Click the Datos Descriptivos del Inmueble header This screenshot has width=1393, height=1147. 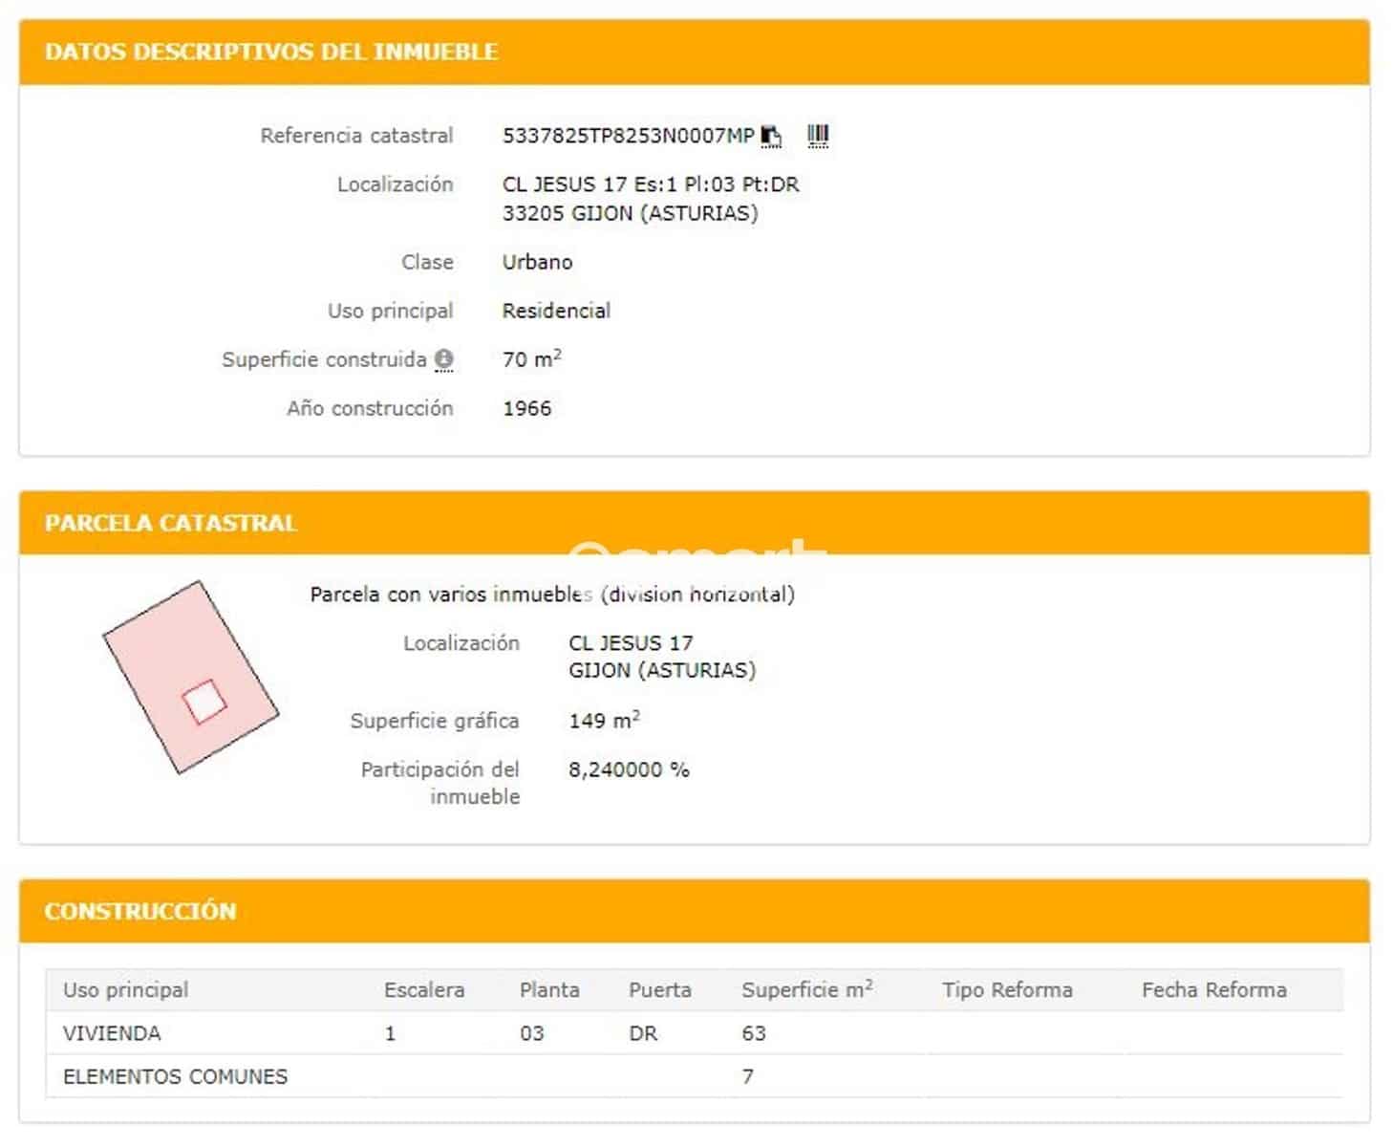tap(271, 52)
